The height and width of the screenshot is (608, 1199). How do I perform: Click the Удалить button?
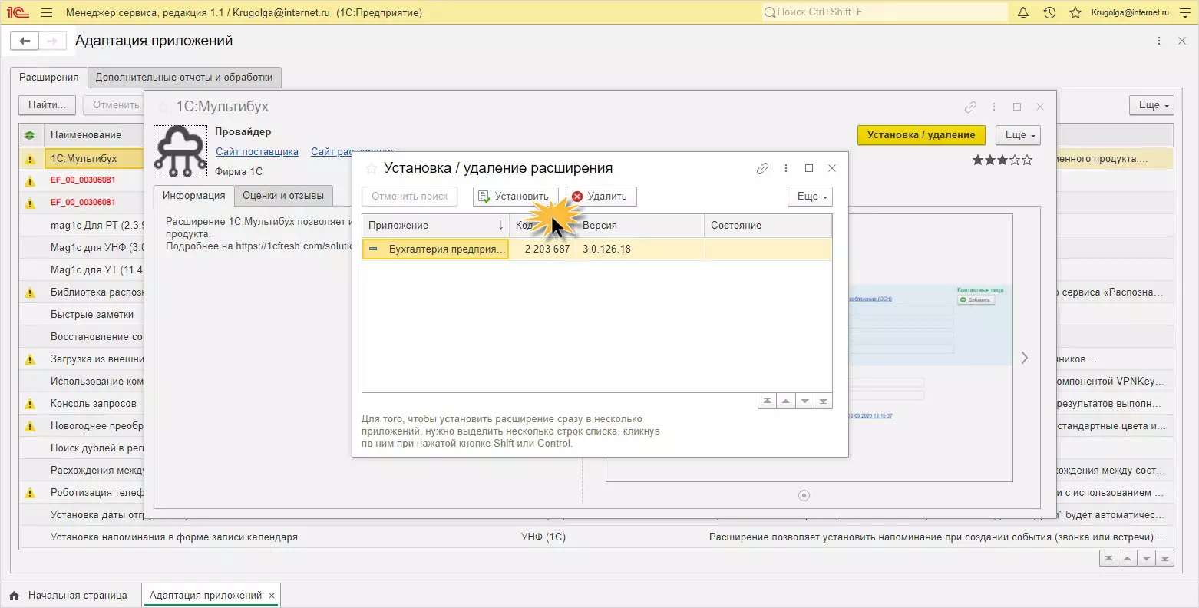click(601, 197)
